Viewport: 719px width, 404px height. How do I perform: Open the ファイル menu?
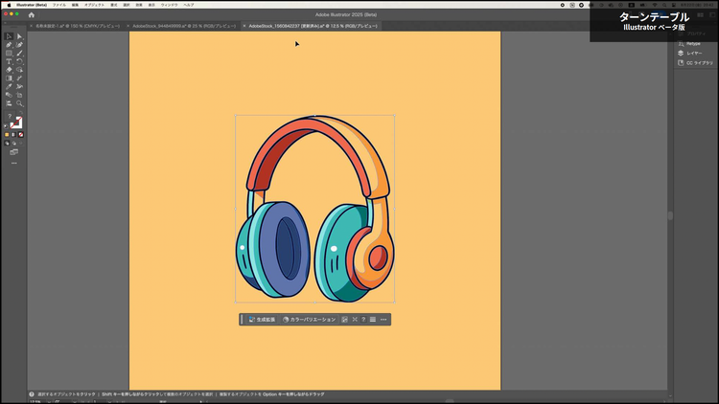pyautogui.click(x=59, y=5)
